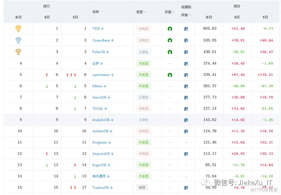Viewport: 281px width, 195px height.
Task: Click the score 520.95 cell
Action: (x=210, y=40)
